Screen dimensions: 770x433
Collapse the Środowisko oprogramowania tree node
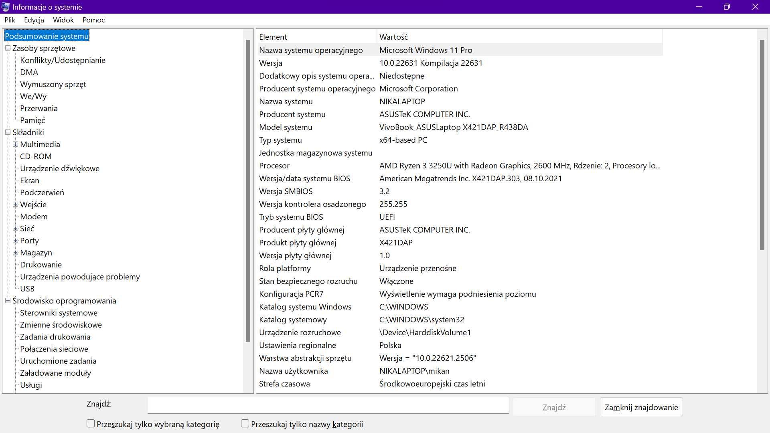click(8, 301)
